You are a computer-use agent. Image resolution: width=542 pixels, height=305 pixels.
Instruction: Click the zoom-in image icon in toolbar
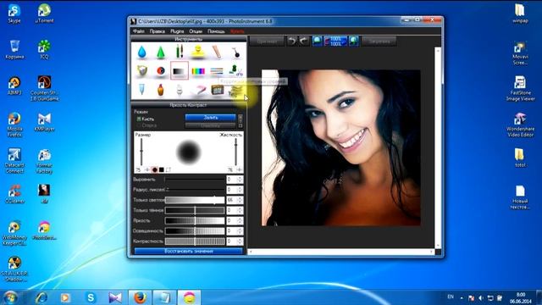tap(354, 42)
